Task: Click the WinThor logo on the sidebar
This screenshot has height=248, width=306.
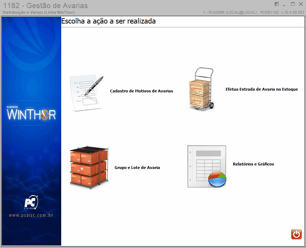Action: [x=31, y=114]
